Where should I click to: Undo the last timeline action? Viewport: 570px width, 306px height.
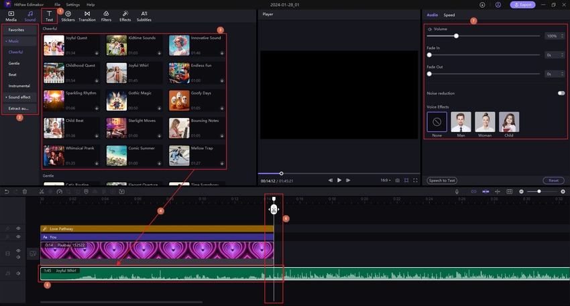tap(7, 192)
